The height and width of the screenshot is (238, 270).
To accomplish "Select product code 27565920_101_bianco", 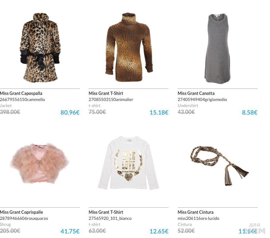I will pos(110,218).
